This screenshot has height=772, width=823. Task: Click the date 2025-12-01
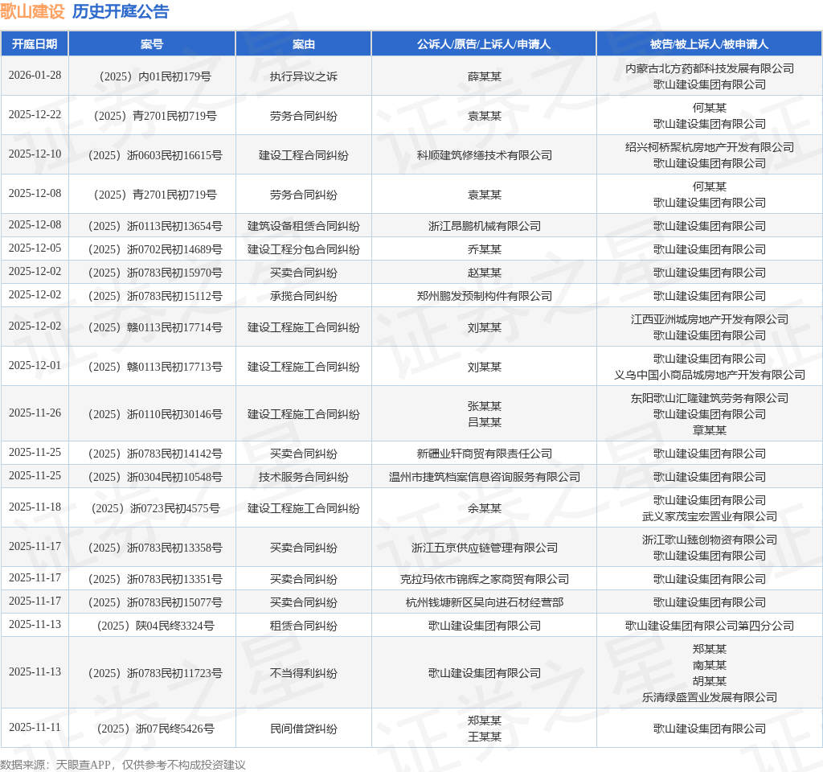35,366
